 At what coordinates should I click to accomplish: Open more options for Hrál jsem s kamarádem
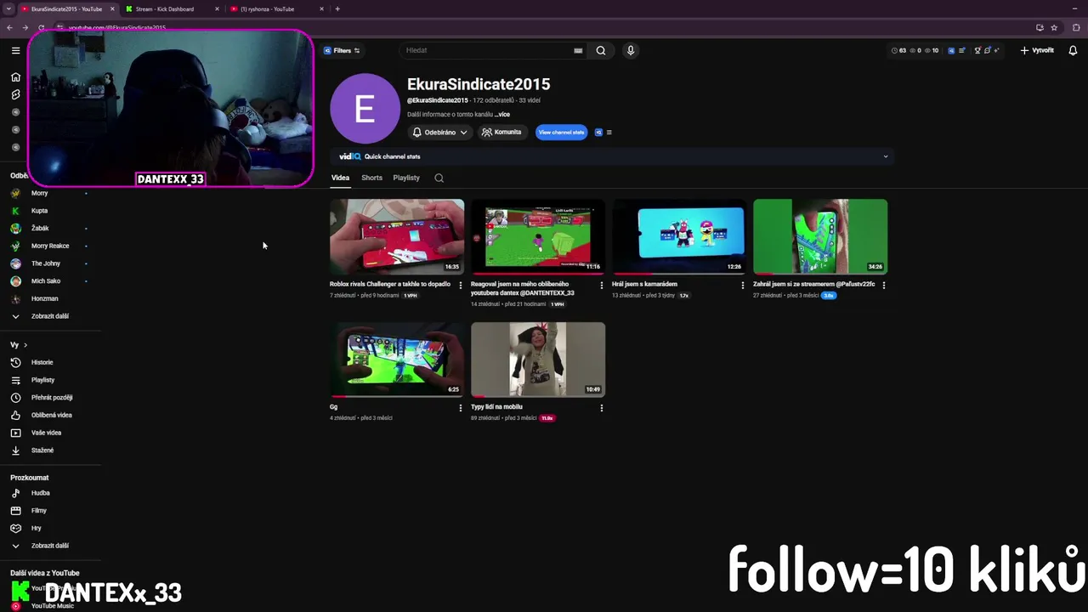click(743, 286)
